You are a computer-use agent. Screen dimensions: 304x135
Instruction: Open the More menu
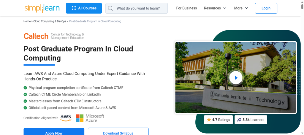[241, 8]
